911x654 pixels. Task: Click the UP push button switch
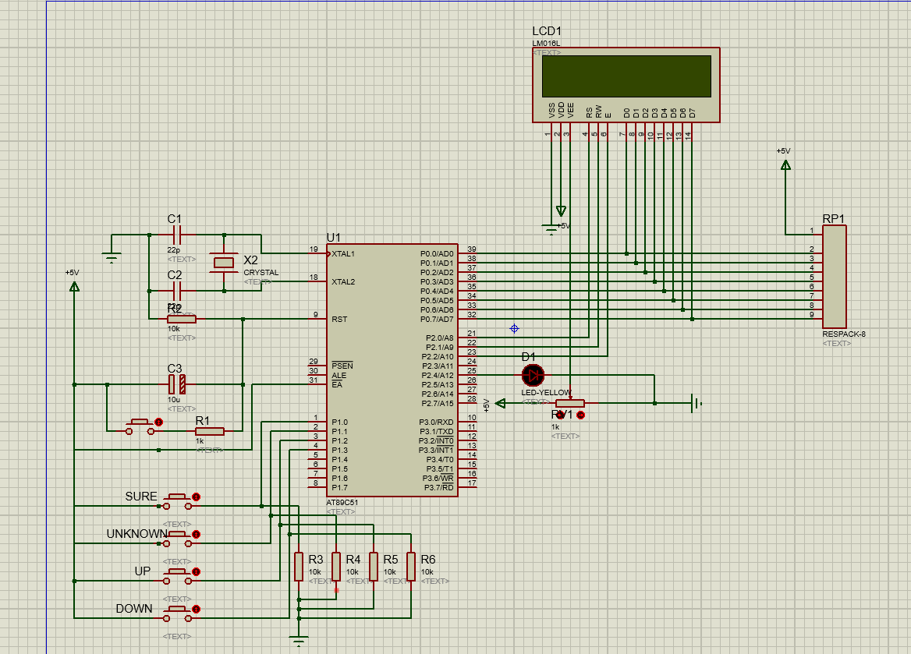(177, 576)
